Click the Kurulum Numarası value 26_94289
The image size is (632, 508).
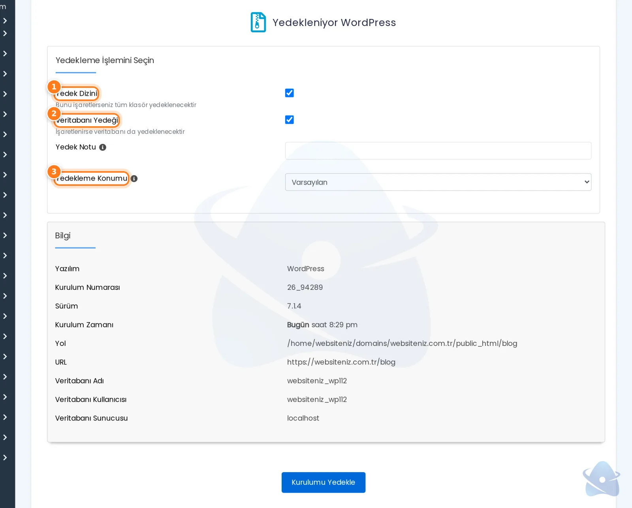305,288
